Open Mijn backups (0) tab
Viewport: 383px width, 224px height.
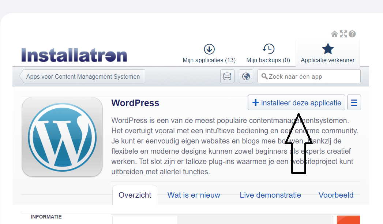click(268, 53)
